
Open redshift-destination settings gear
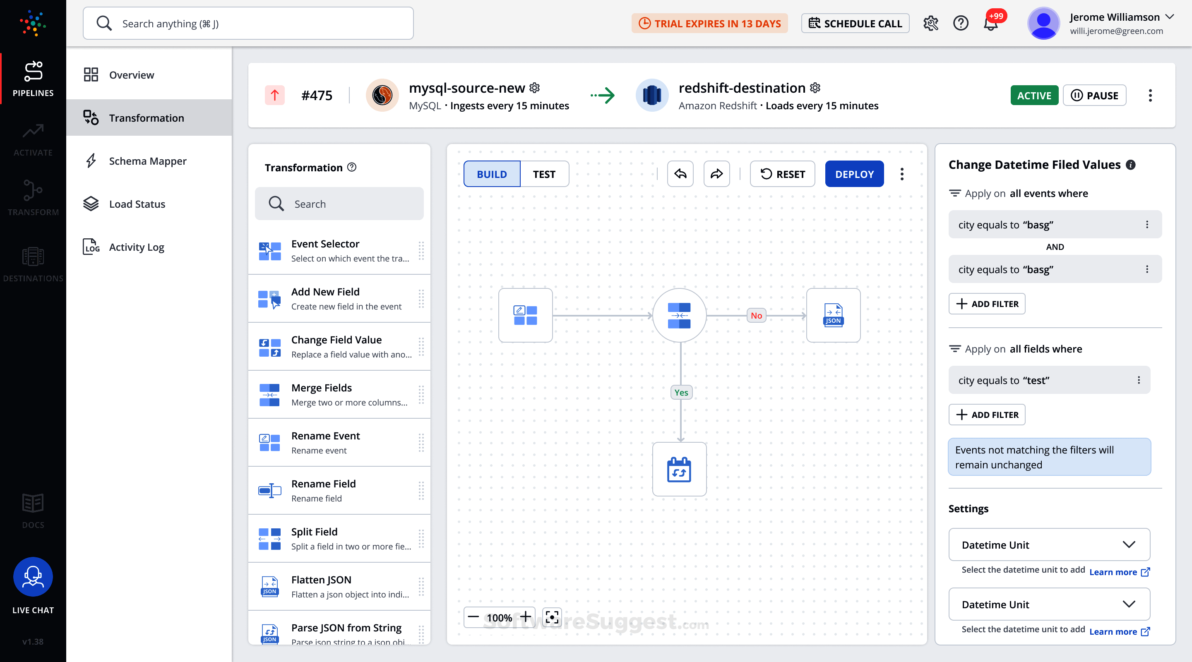[x=815, y=88]
